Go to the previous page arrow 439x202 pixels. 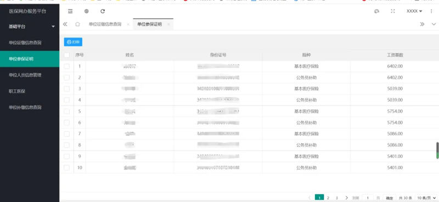[x=309, y=198]
